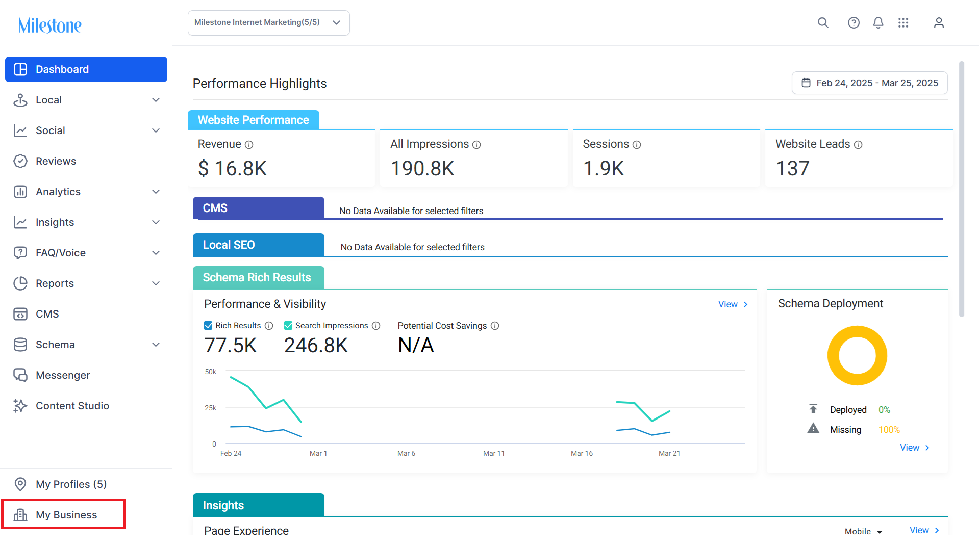The image size is (979, 550).
Task: Expand the Schema sidebar menu chevron
Action: tap(156, 345)
